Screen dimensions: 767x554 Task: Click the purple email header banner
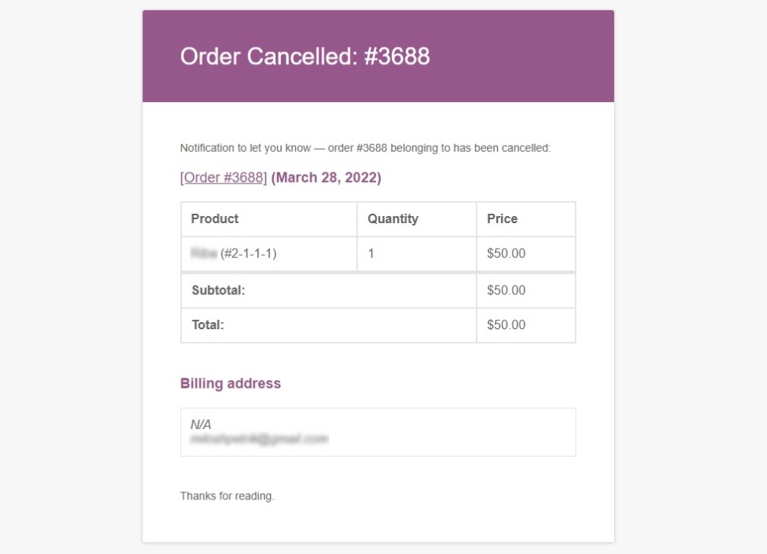[x=378, y=56]
